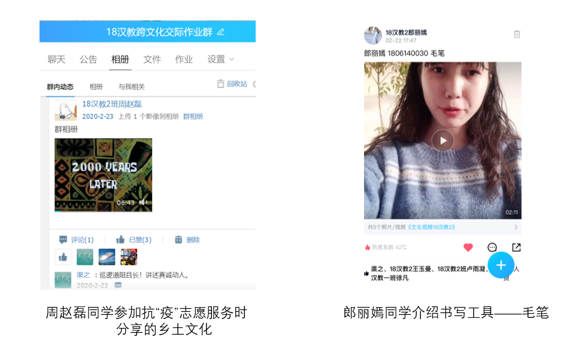
Task: Mute the 2000 Years Later video sound
Action: [143, 202]
